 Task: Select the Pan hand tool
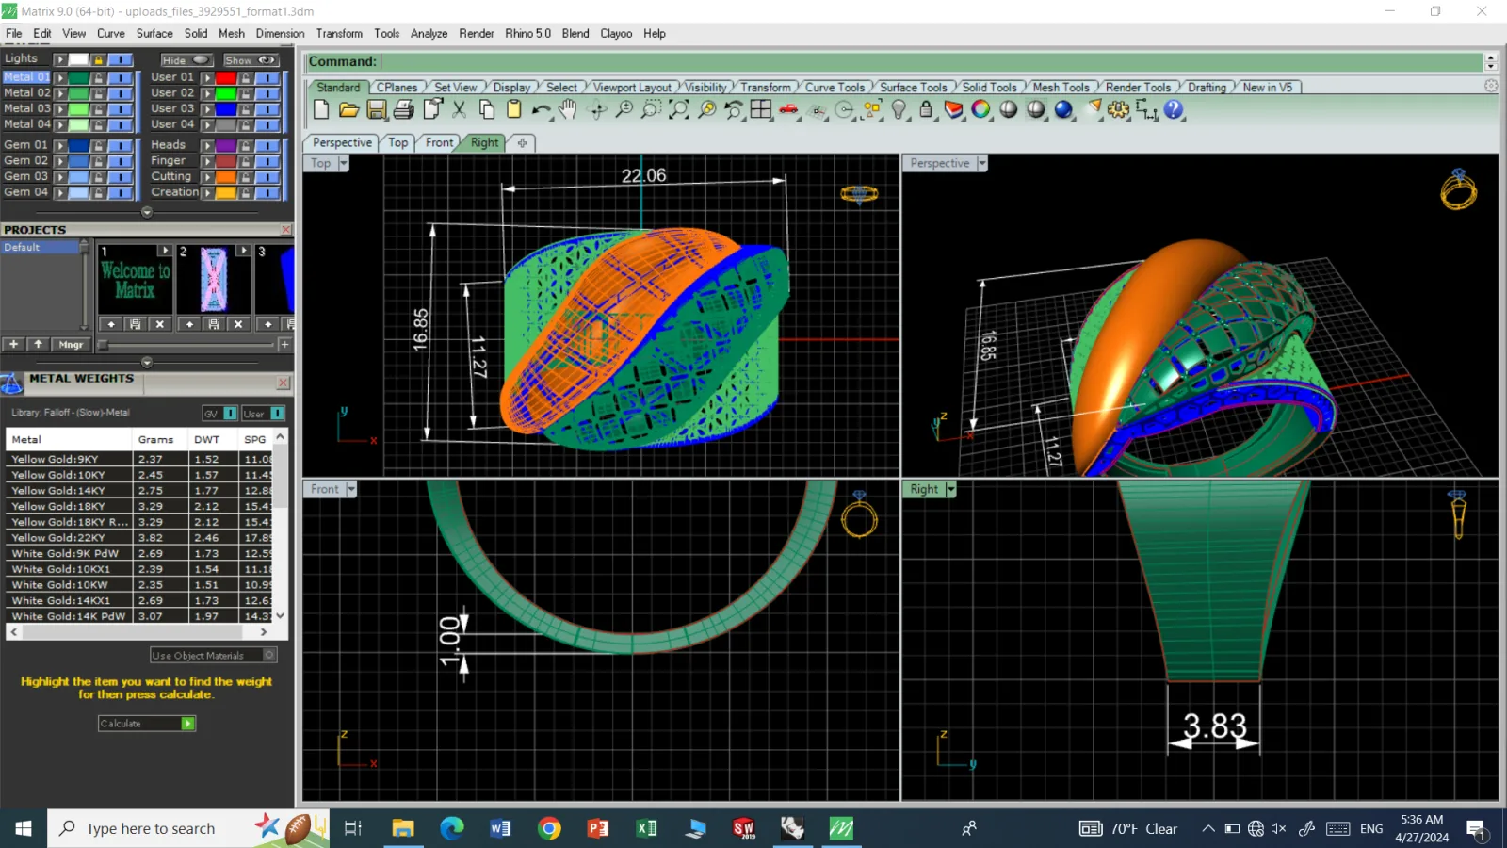click(568, 109)
